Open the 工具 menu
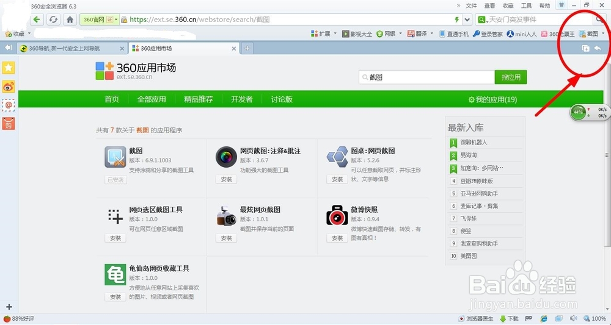The width and height of the screenshot is (611, 325). (527, 5)
